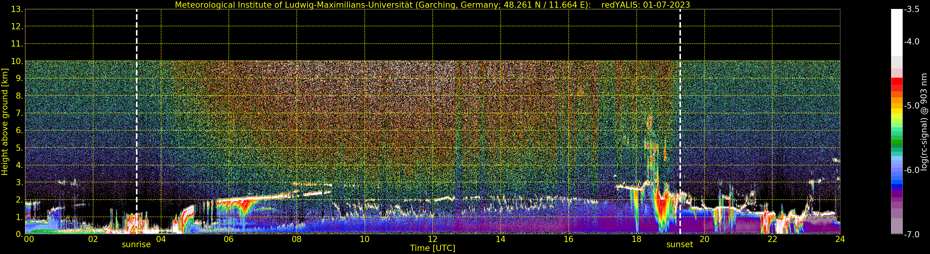Click the height-axis tick label '1.'

pyautogui.click(x=19, y=217)
